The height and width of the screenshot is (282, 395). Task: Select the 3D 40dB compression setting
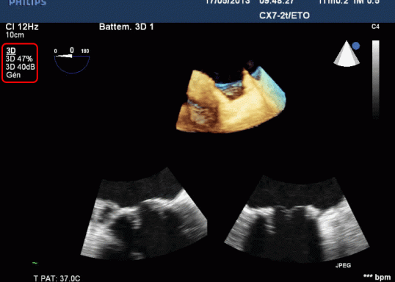[20, 67]
